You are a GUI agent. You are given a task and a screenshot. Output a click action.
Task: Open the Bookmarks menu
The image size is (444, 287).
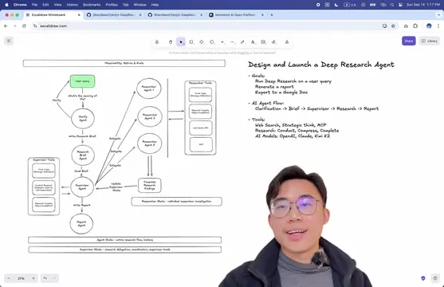coord(92,5)
